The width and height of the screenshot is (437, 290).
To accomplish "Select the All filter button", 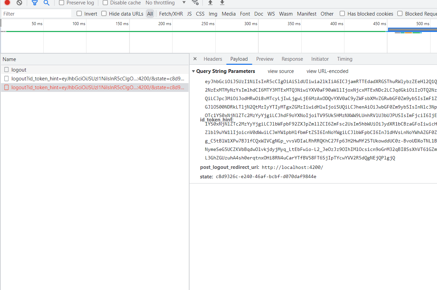I will point(150,14).
